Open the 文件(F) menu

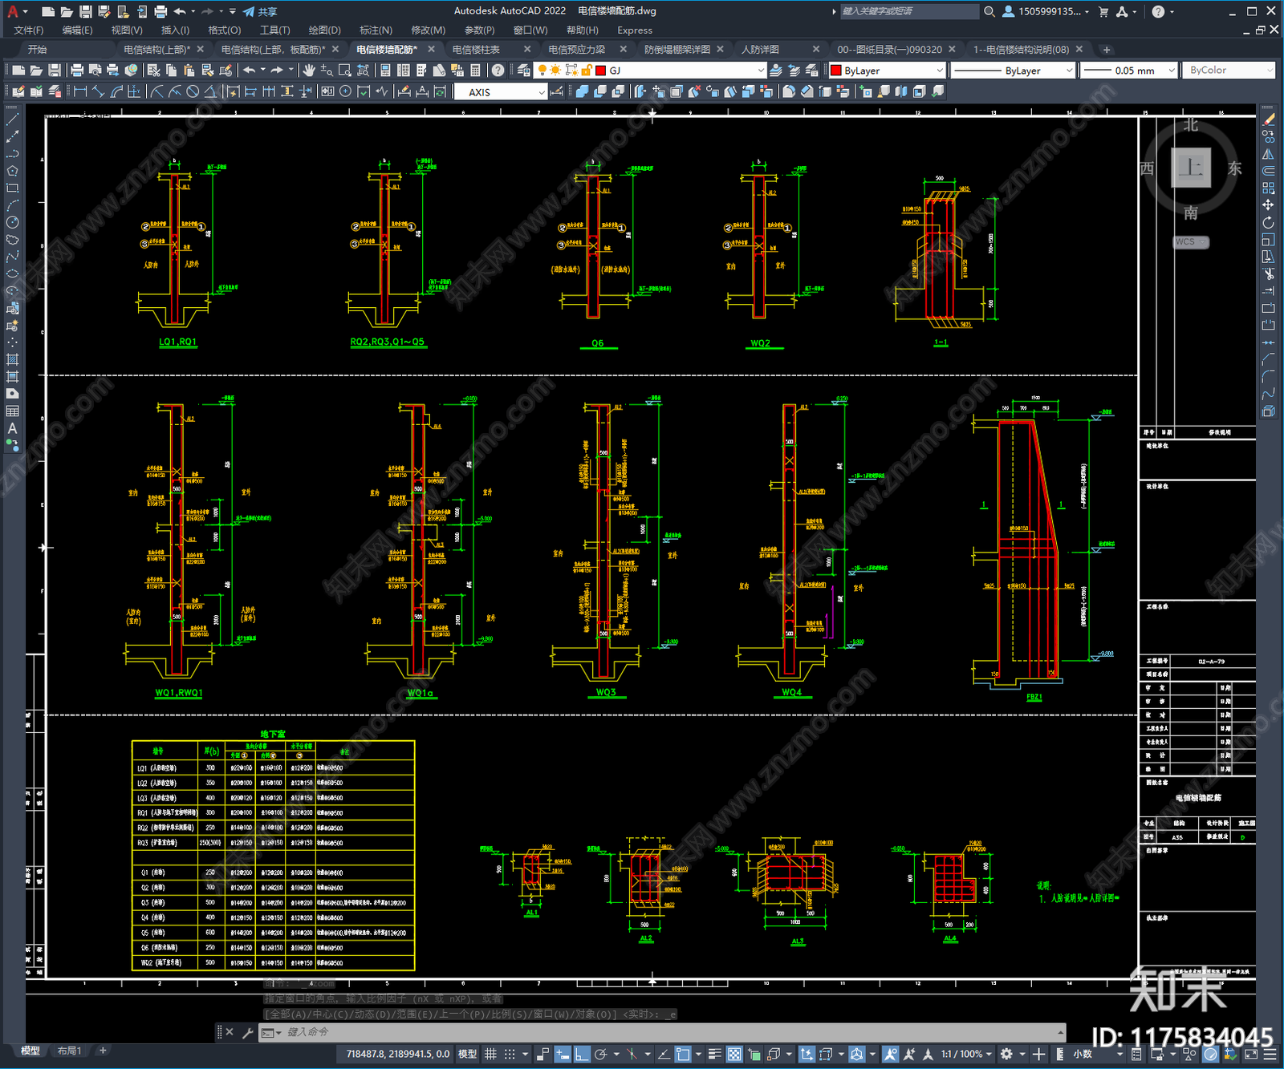tap(28, 30)
